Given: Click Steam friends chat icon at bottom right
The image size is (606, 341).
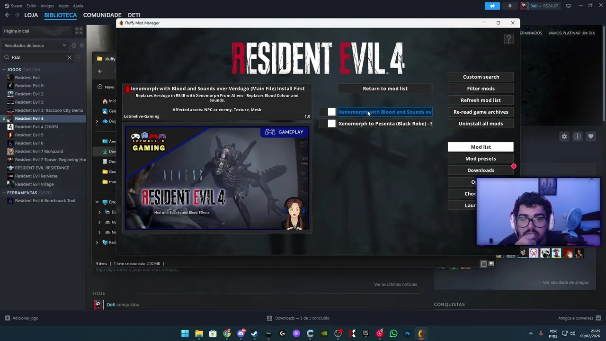Looking at the screenshot, I should pyautogui.click(x=598, y=318).
